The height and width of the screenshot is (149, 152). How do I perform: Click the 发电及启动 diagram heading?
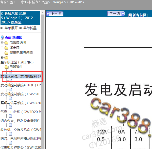click(x=118, y=89)
